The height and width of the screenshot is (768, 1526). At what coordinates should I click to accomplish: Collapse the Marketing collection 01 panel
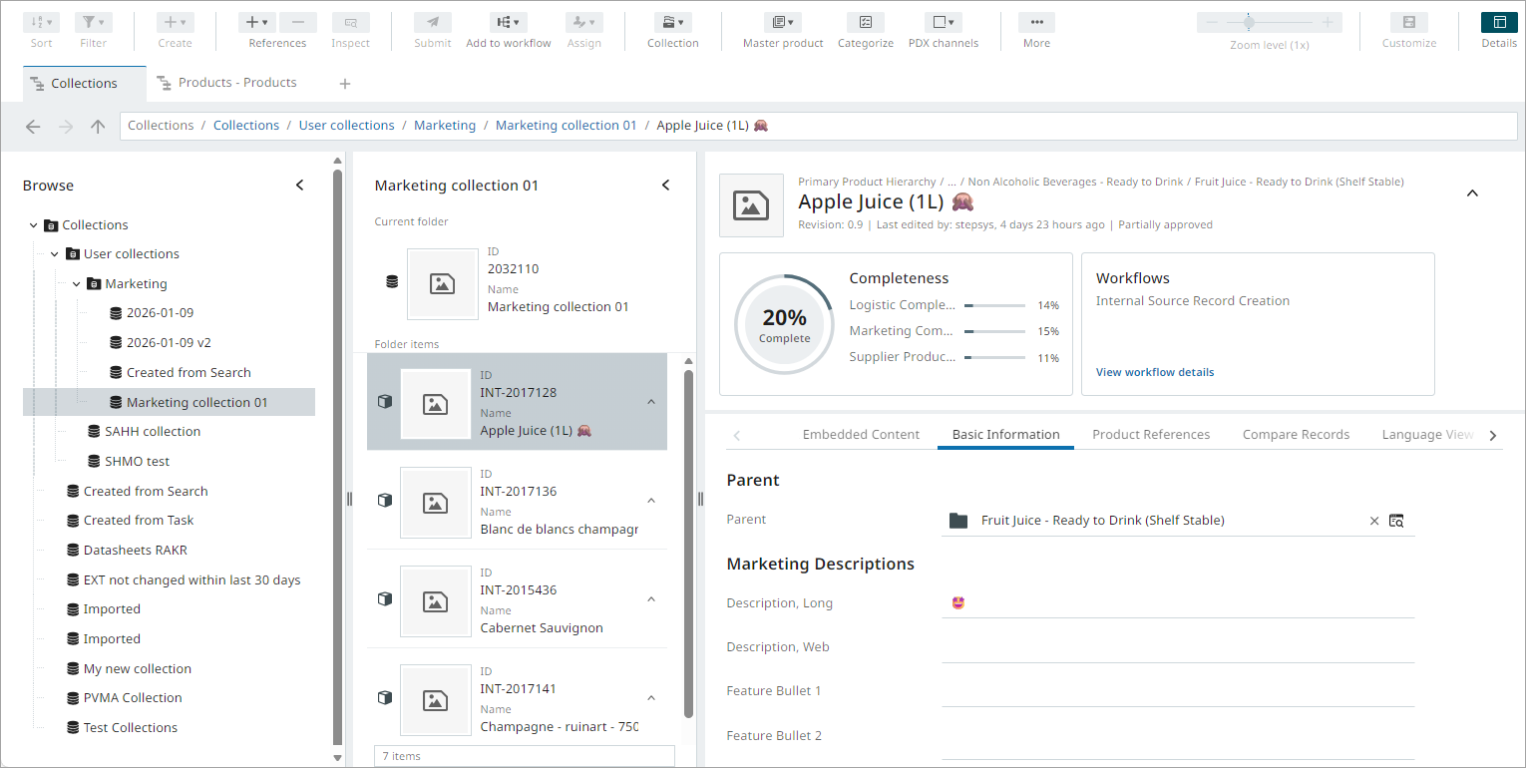(x=666, y=186)
